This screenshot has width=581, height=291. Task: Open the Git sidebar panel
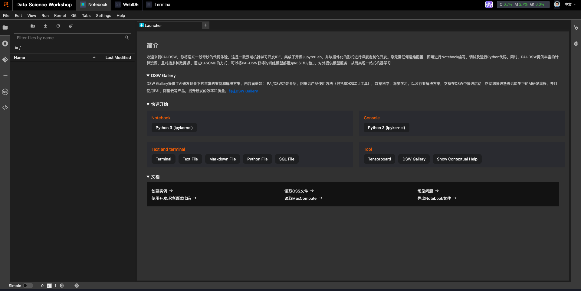5,60
